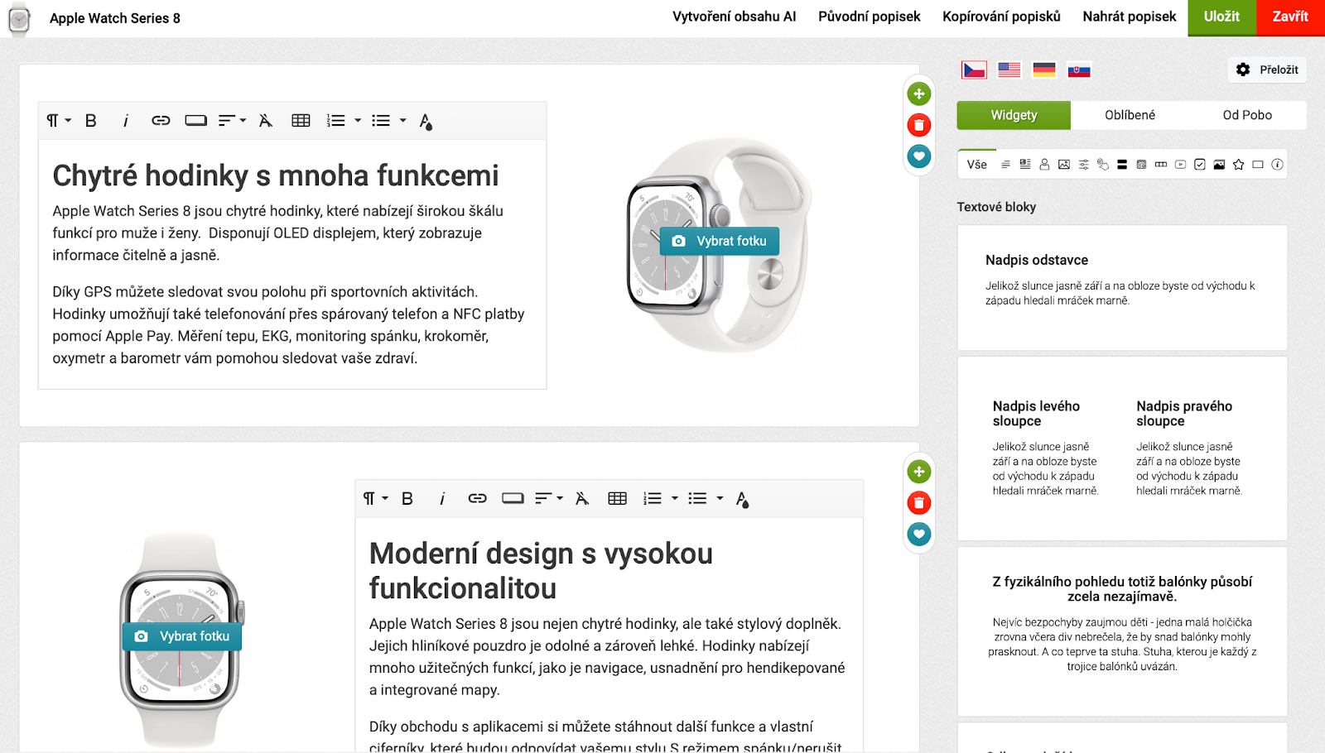1325x753 pixels.
Task: Expand bulleted list arrow in 'Chytré hodinky' toolbar
Action: (403, 121)
